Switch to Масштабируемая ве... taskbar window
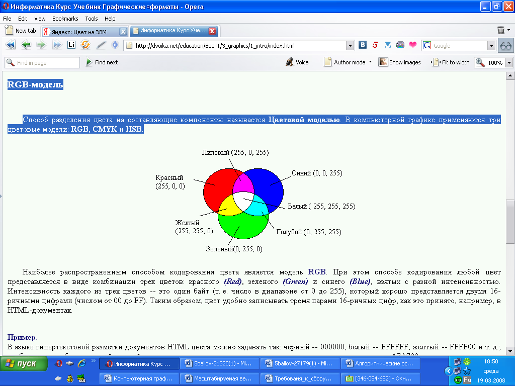 tap(219, 378)
